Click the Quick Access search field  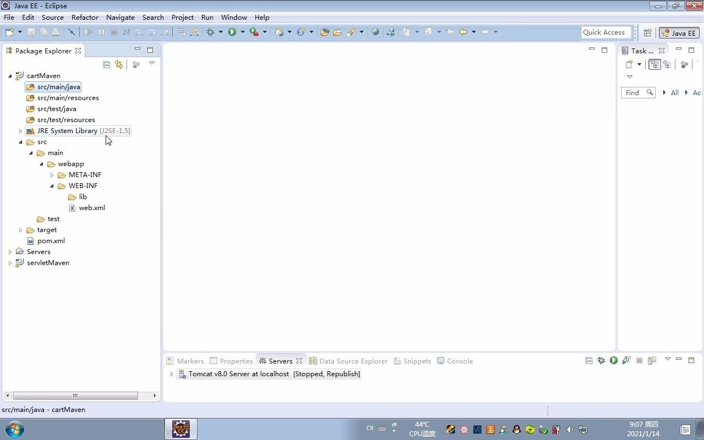(605, 32)
